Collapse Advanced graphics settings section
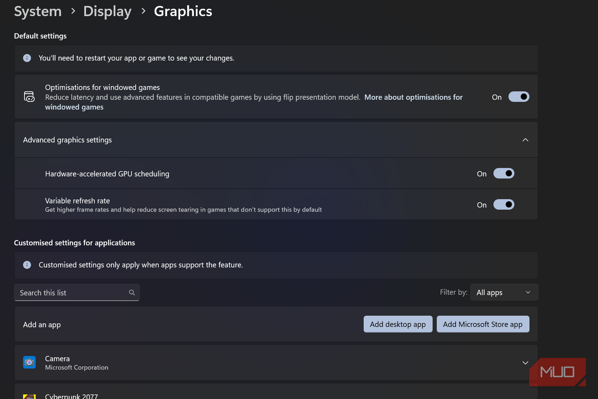Viewport: 598px width, 399px height. (525, 140)
